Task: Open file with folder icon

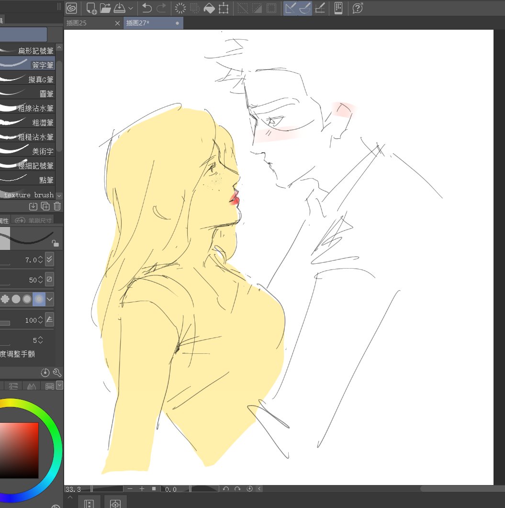Action: pos(105,8)
